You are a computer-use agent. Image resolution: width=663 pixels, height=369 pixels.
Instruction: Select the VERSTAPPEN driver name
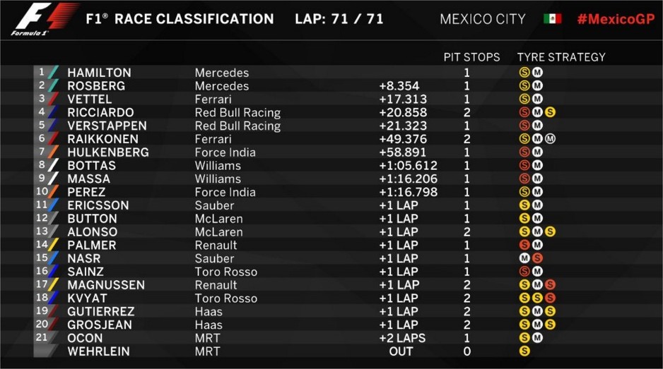pyautogui.click(x=107, y=126)
